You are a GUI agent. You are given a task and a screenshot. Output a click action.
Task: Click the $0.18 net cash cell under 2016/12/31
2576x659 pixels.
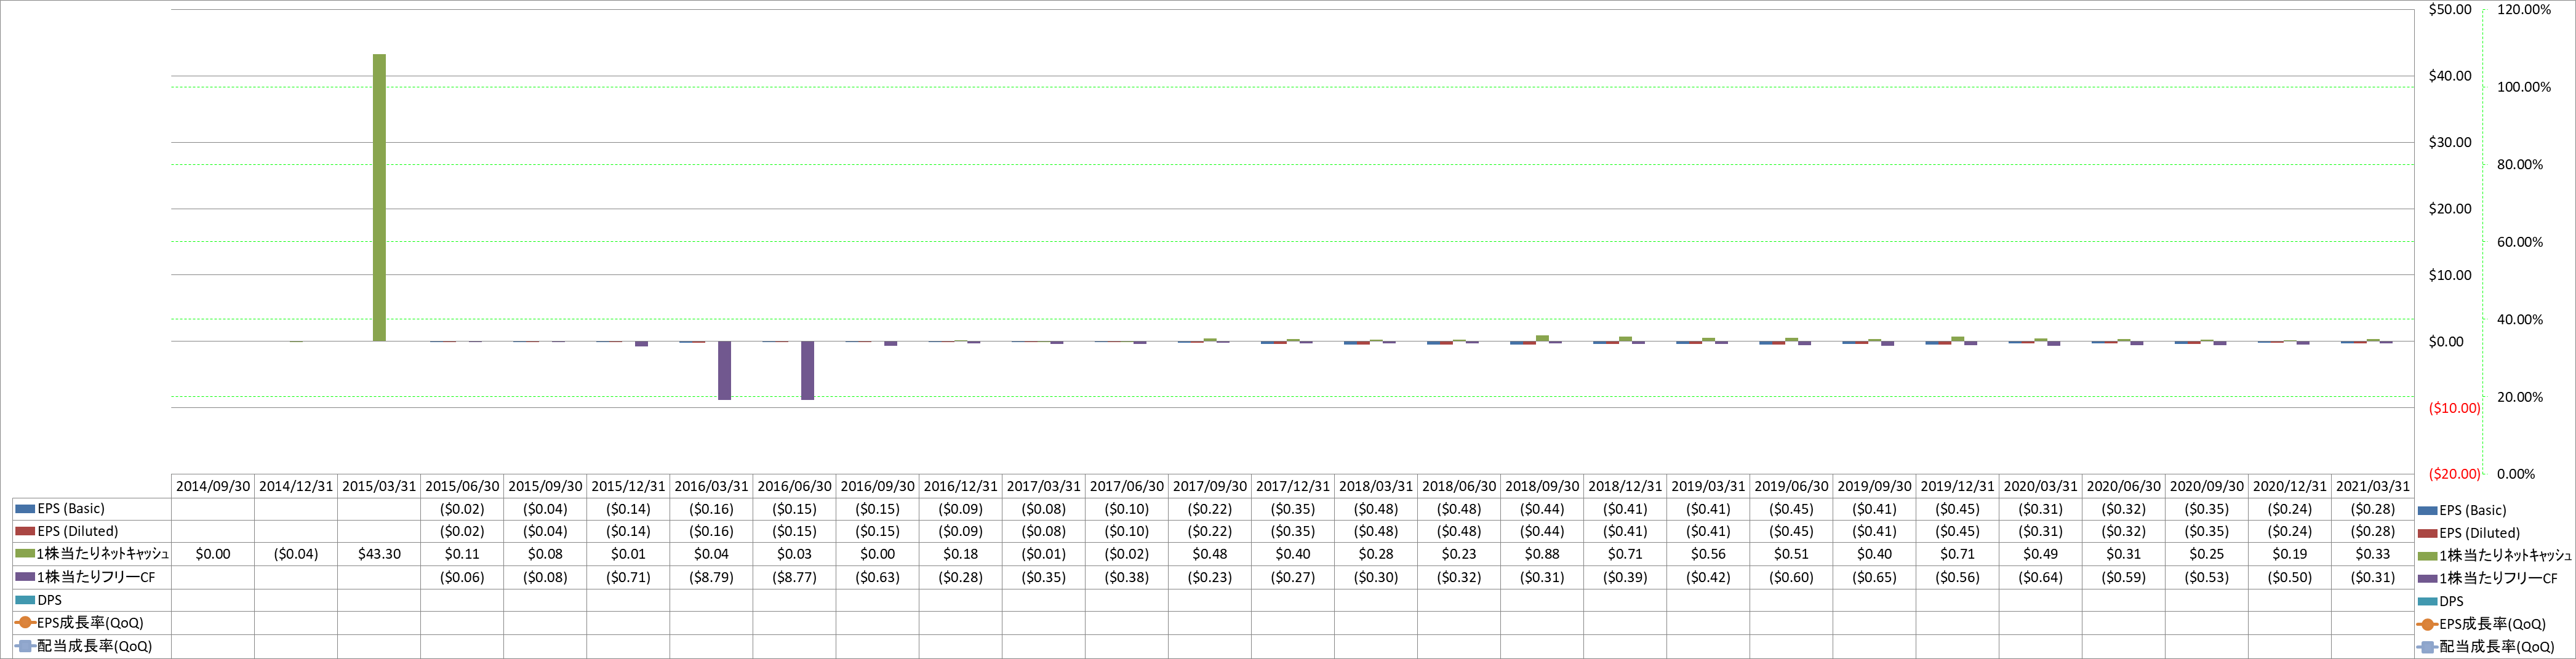pyautogui.click(x=960, y=554)
